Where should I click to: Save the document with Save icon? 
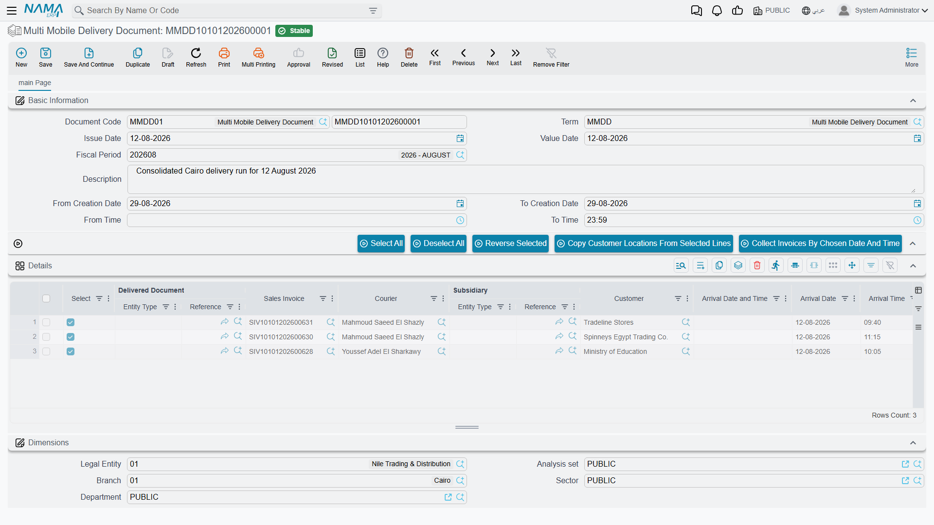[46, 57]
